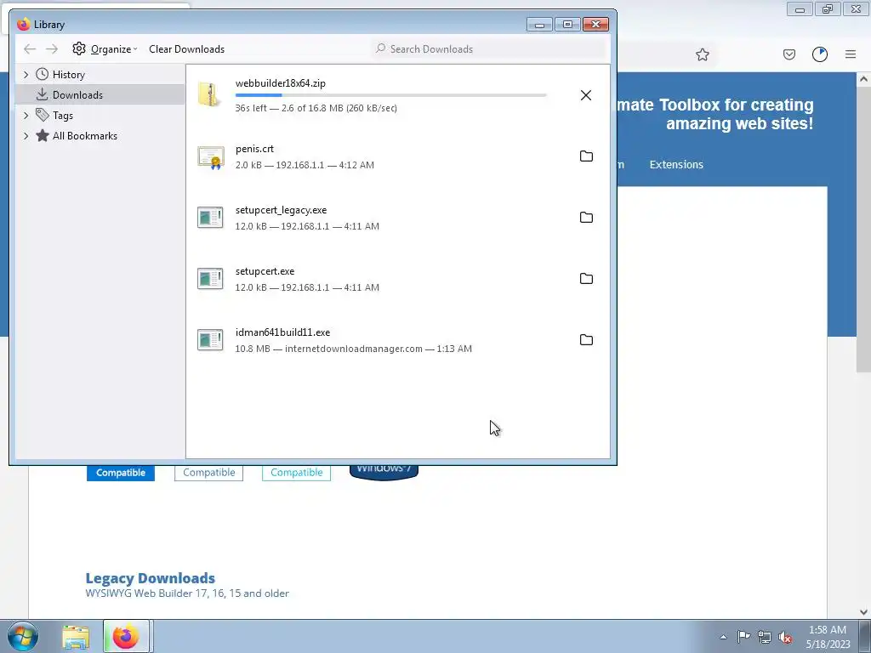Click the setupcert_legacy.exe file icon
The image size is (871, 653).
point(210,217)
